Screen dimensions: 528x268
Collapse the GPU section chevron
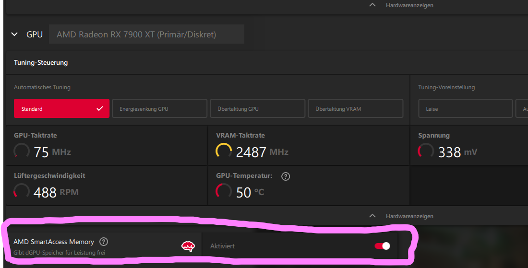tap(14, 35)
